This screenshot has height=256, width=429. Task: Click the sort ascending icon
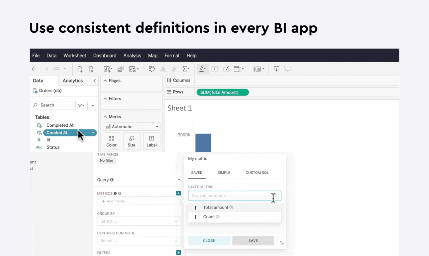[x=163, y=69]
